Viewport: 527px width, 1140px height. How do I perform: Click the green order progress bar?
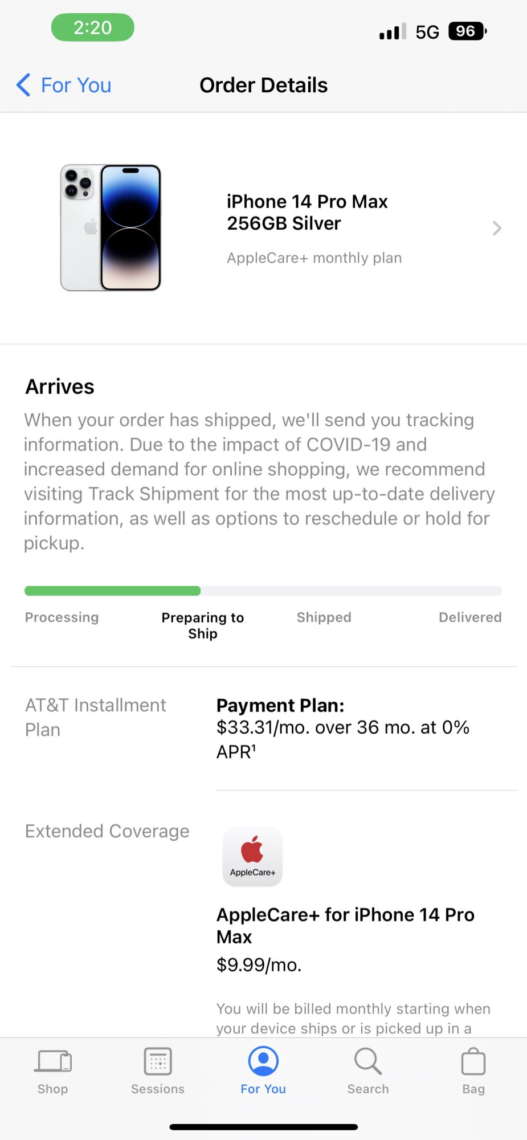pyautogui.click(x=112, y=591)
